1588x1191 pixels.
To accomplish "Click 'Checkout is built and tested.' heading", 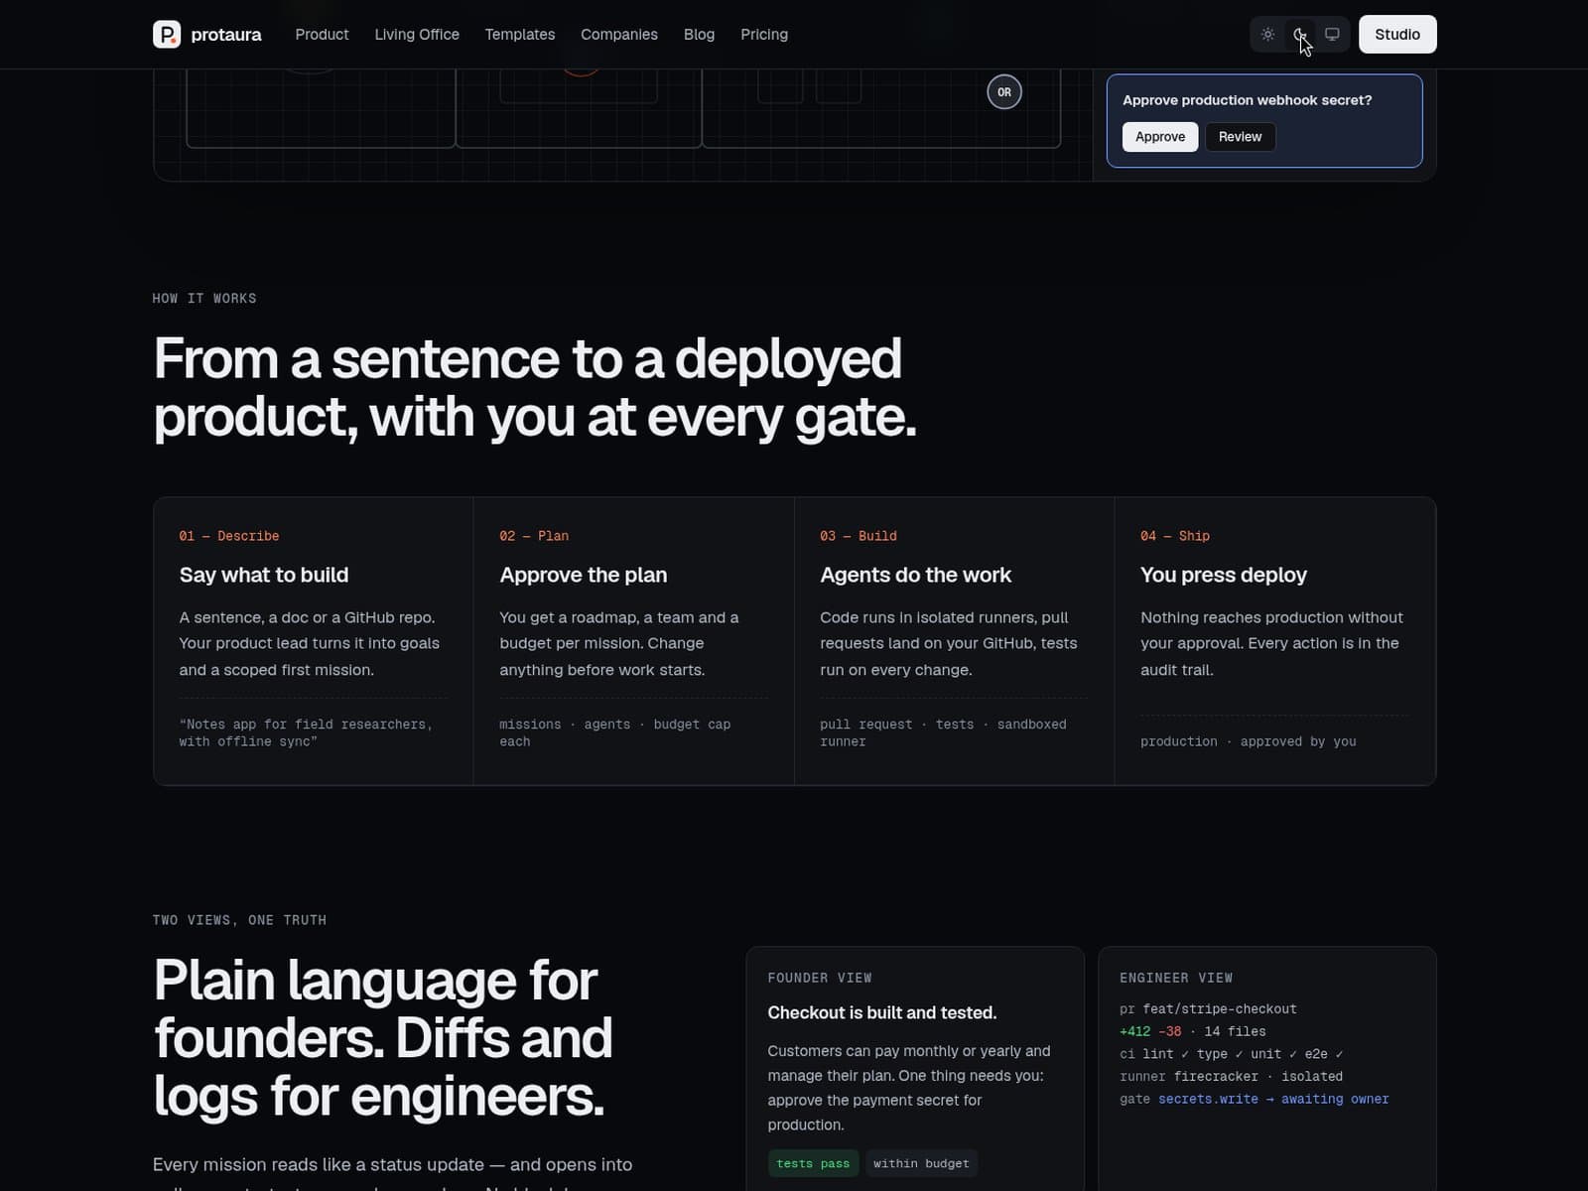I will pos(882,1012).
